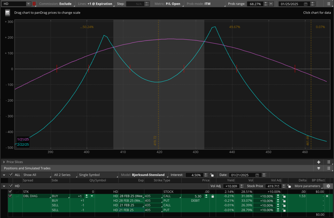Viewport: 334px width, 218px height.
Task: Open the DBL DIAG spread type dropdown
Action: point(37,196)
